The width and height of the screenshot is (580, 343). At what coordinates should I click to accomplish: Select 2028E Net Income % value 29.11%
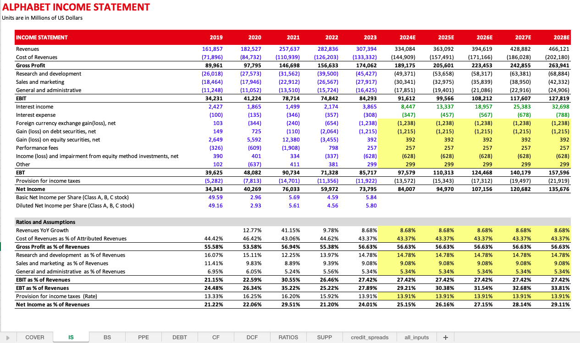[560, 305]
